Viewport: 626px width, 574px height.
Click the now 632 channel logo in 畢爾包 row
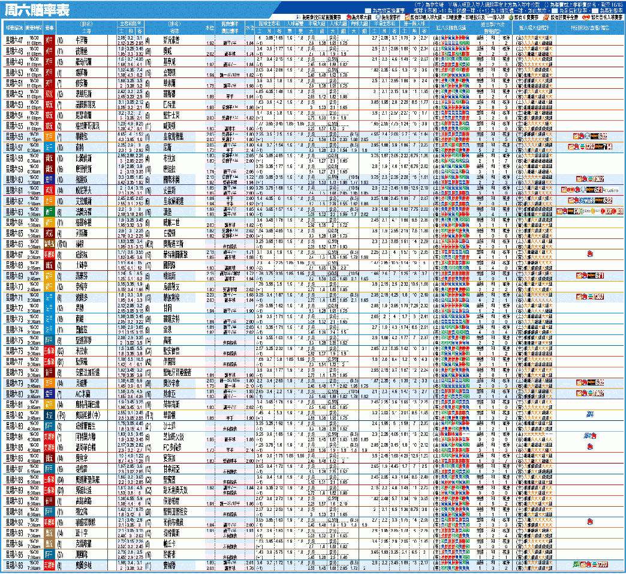click(x=598, y=136)
